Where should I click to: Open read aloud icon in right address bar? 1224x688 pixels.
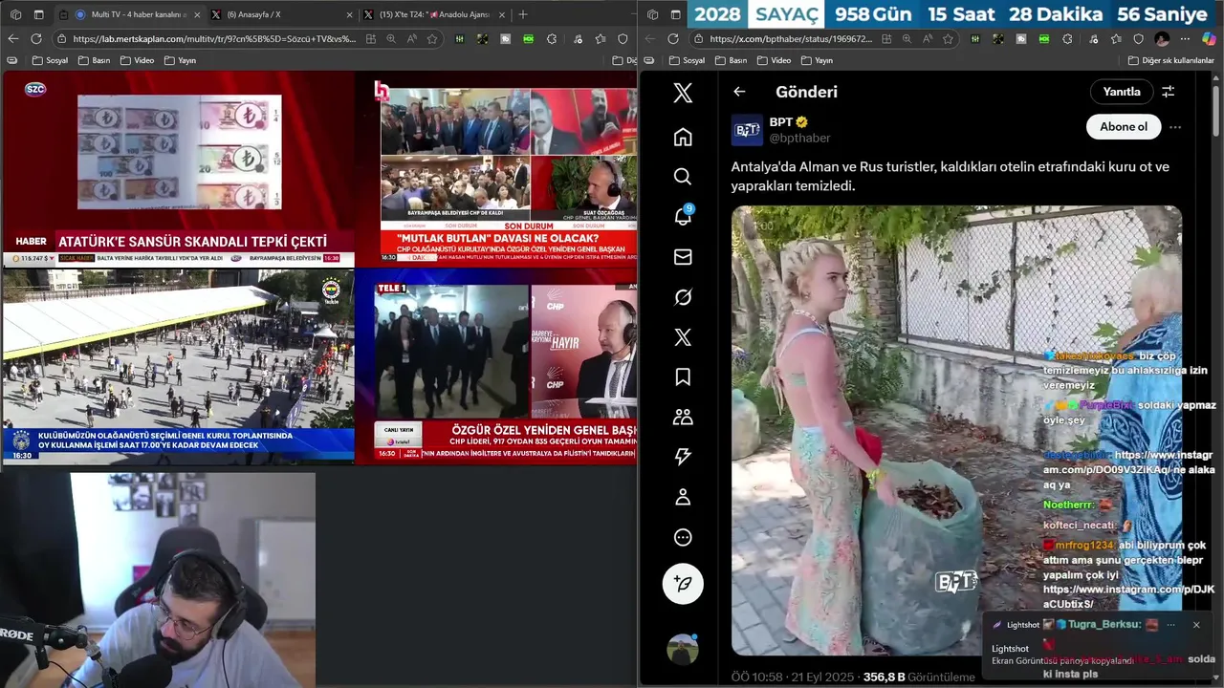pyautogui.click(x=927, y=39)
